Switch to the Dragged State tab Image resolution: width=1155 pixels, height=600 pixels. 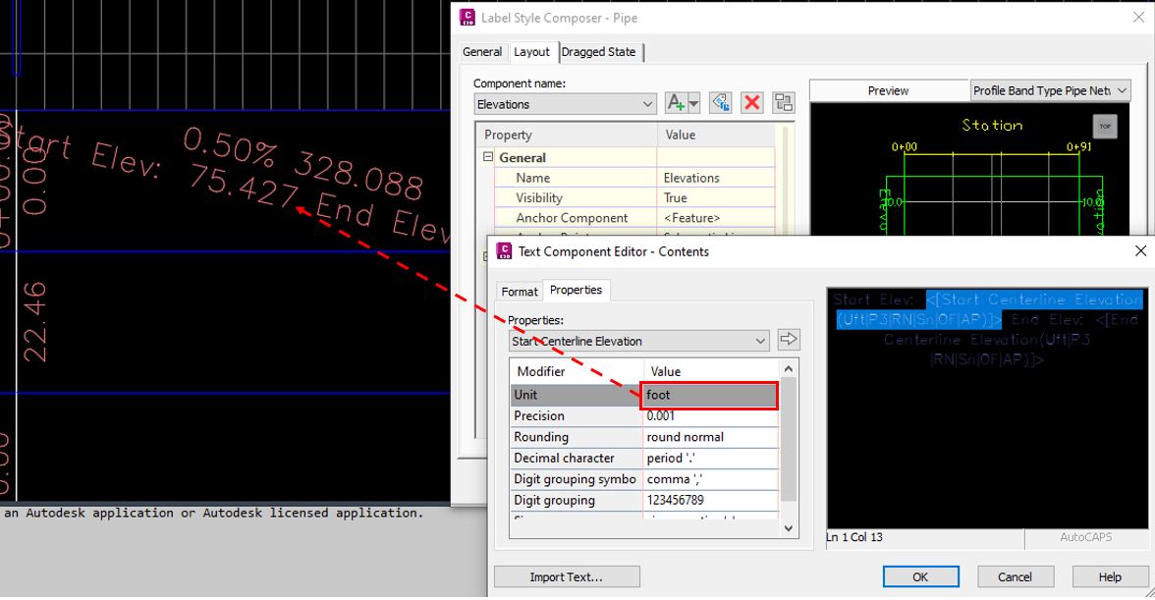tap(599, 52)
